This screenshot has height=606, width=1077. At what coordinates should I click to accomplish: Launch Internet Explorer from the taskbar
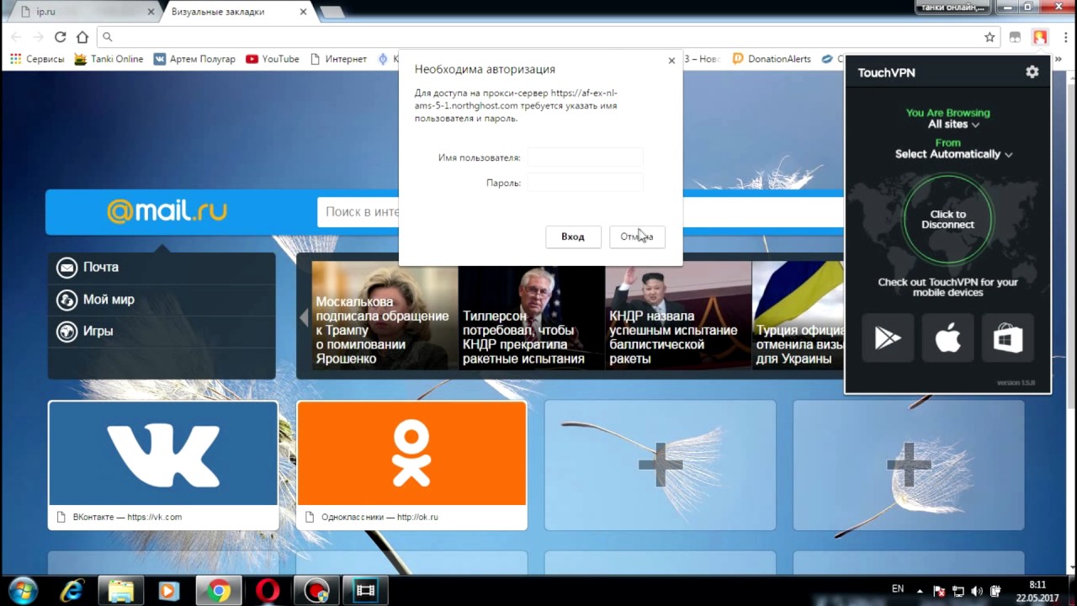72,591
